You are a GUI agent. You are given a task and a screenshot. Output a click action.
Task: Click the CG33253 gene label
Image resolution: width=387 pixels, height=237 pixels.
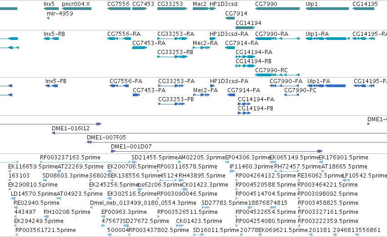tap(170, 4)
